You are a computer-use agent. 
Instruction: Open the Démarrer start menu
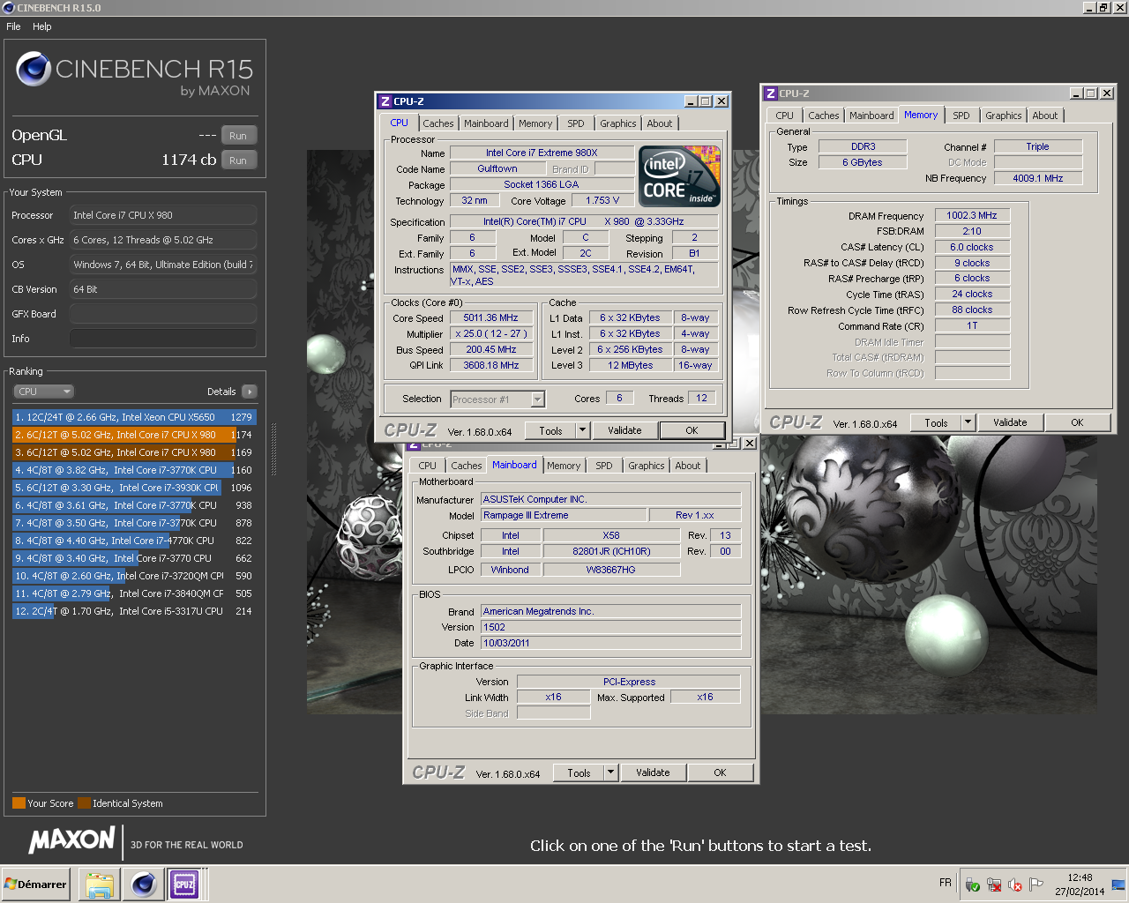(x=35, y=884)
